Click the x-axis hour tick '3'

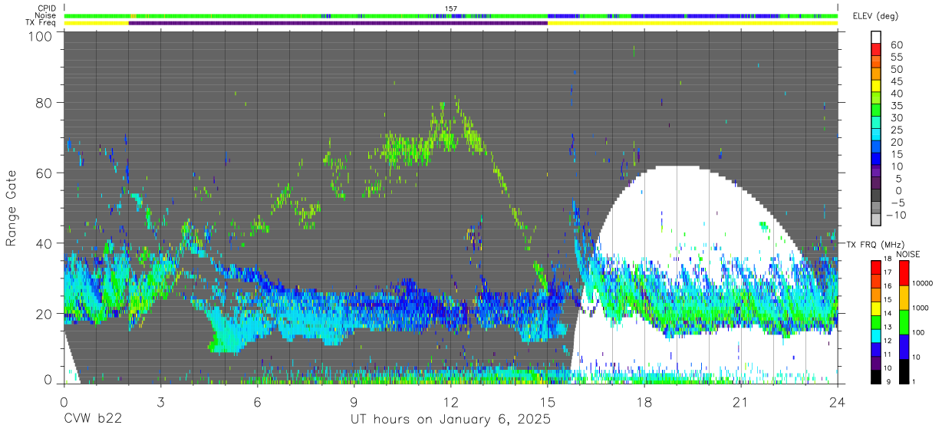[x=160, y=401]
